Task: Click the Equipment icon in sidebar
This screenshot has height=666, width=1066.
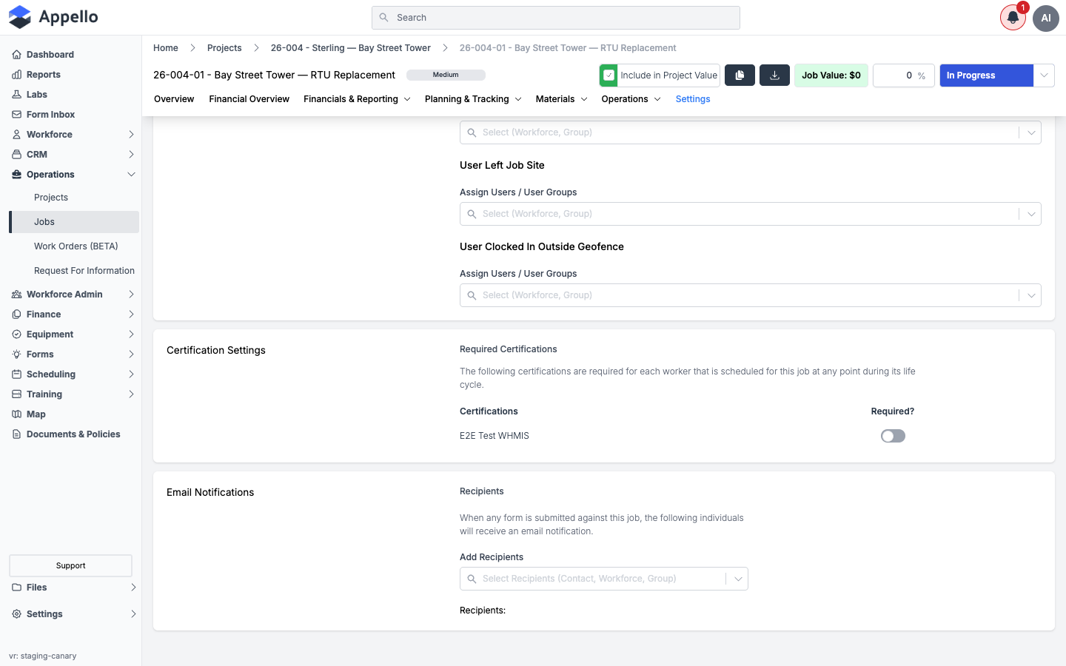Action: pos(16,334)
